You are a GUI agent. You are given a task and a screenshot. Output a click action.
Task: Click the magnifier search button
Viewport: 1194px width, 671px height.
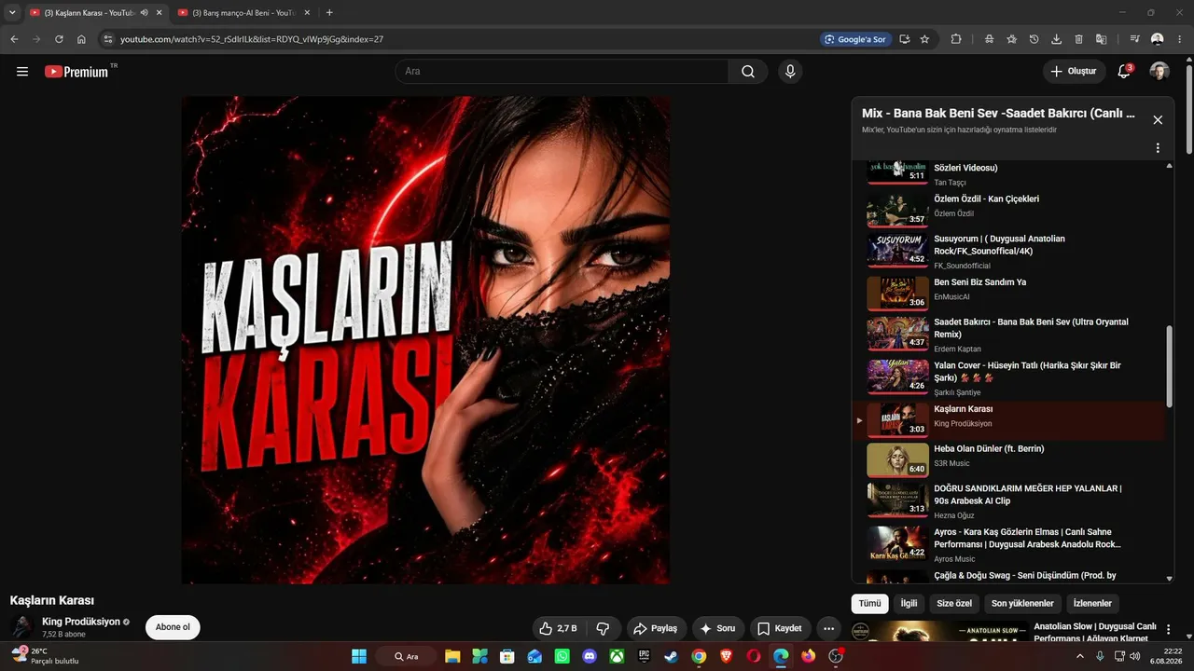point(748,72)
